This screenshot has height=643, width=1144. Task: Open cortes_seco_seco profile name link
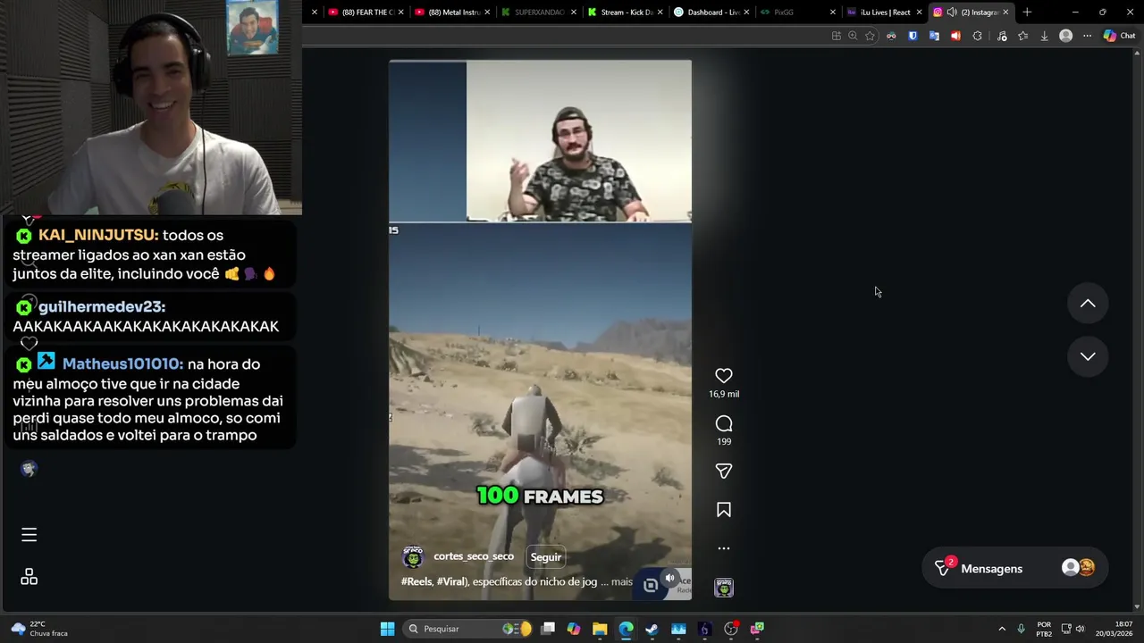click(474, 556)
